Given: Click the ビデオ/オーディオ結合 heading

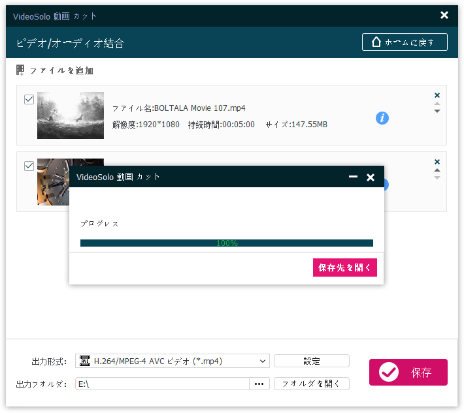Looking at the screenshot, I should click(x=70, y=43).
